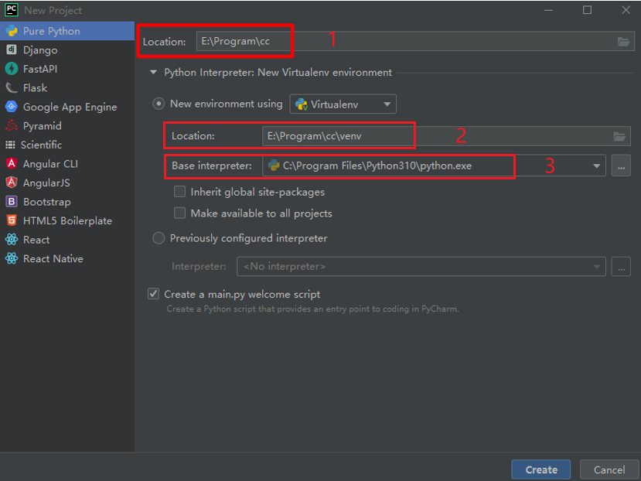Select Google App Engine project type
The width and height of the screenshot is (641, 481).
click(x=67, y=107)
